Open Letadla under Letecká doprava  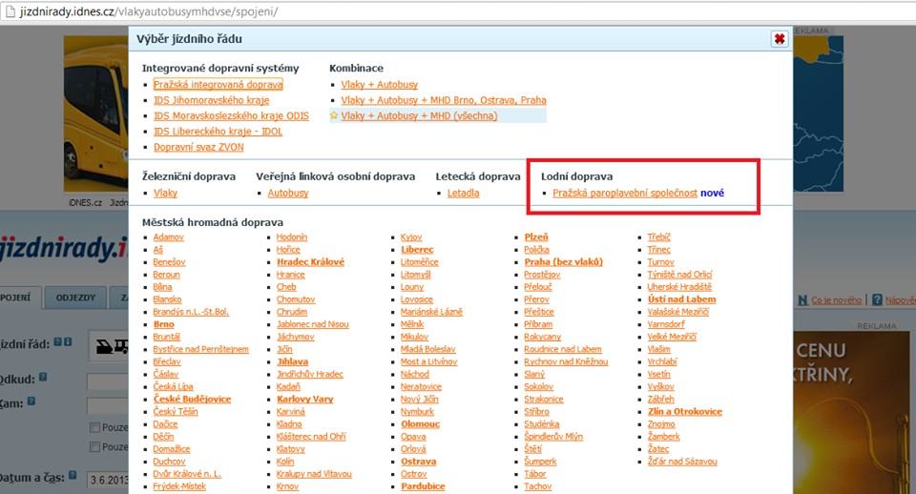coord(464,193)
